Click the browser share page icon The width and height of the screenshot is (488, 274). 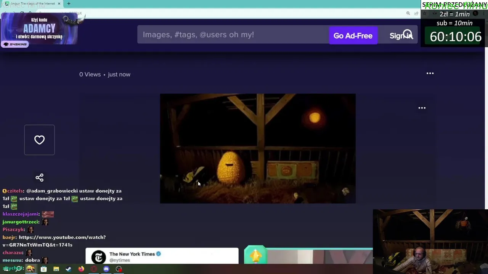tap(416, 13)
